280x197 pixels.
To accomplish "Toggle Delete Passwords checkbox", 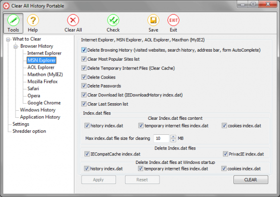I will (84, 86).
